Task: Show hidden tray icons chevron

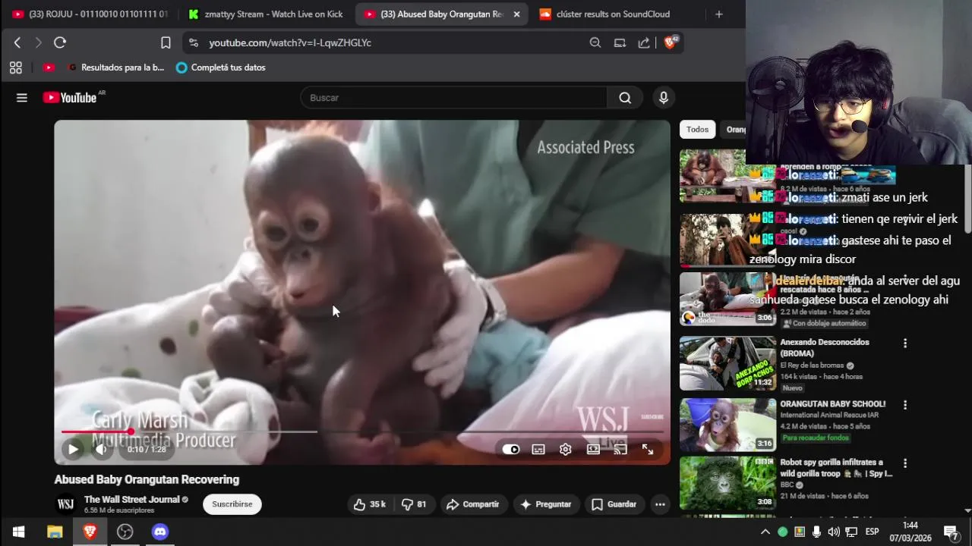Action: click(765, 532)
